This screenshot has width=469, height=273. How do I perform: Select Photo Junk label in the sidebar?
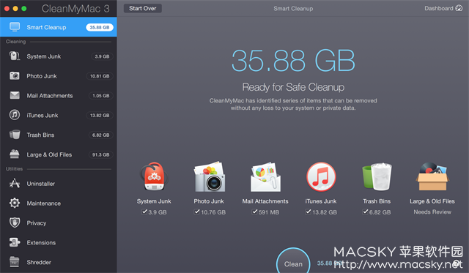tap(42, 76)
